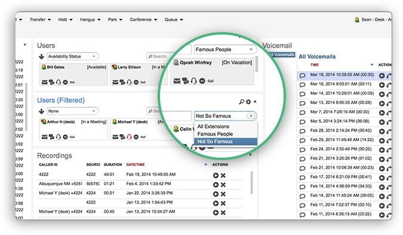Play the Feb 19, 2014 10:46:05 AM recording
Screen dimensions: 403x235
(216, 176)
